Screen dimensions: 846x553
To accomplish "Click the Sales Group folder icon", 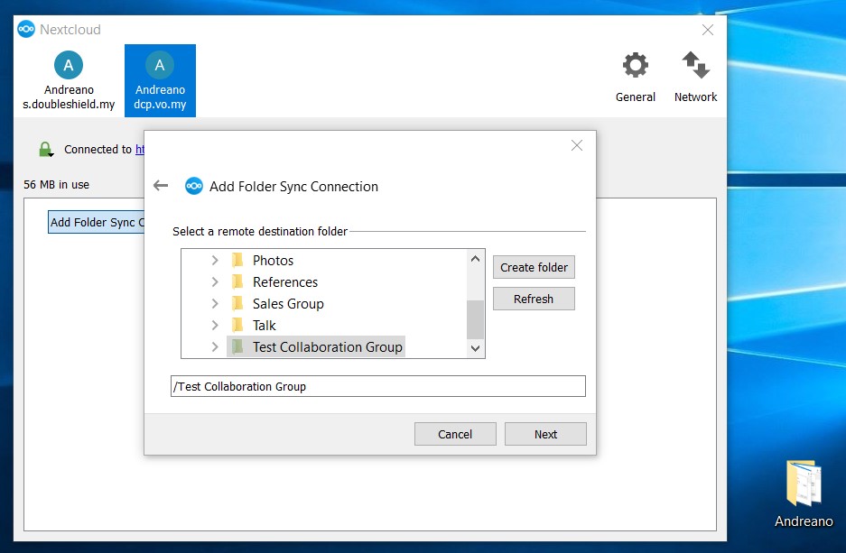I will (237, 304).
